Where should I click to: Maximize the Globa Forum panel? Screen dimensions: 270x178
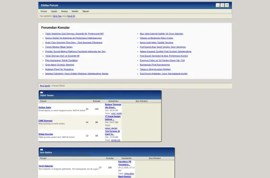(222, 5)
